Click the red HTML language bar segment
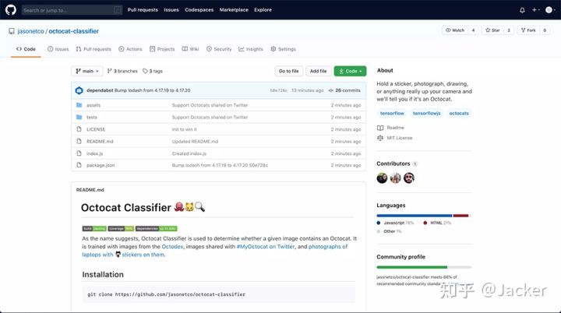The width and height of the screenshot is (561, 313). click(460, 216)
